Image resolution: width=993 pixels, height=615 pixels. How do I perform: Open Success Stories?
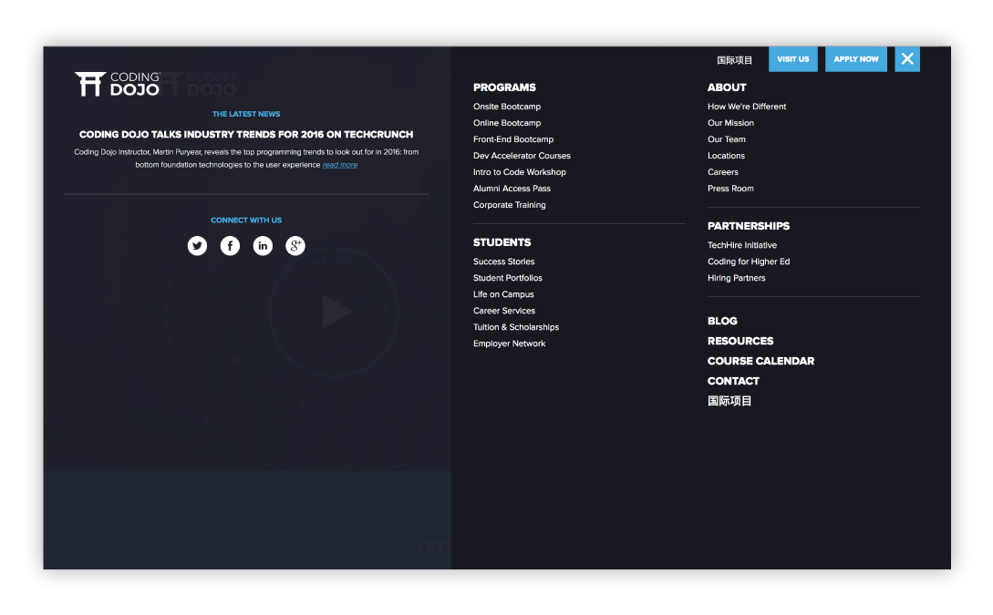pyautogui.click(x=503, y=261)
